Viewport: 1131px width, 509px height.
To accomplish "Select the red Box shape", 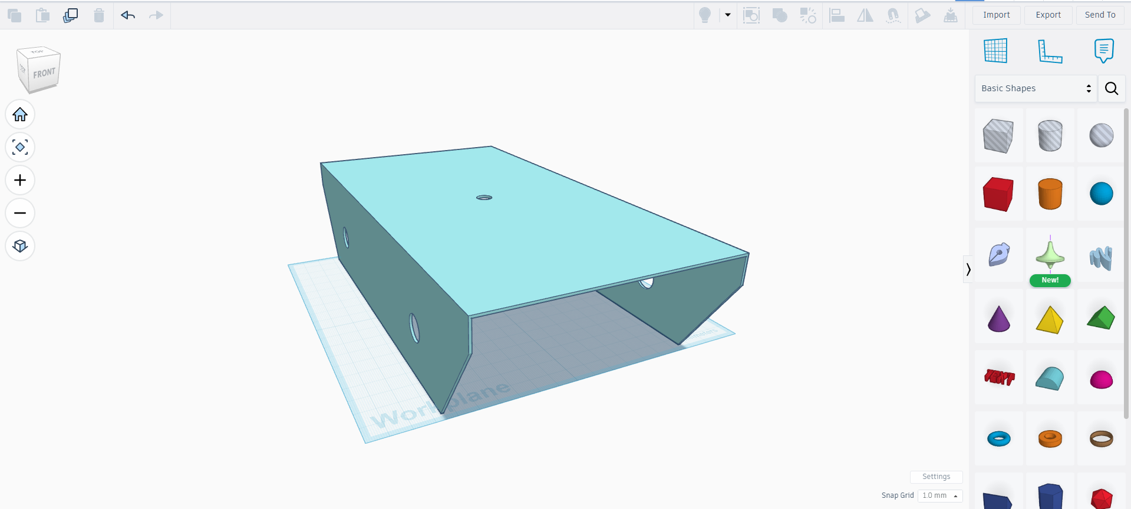I will point(998,194).
